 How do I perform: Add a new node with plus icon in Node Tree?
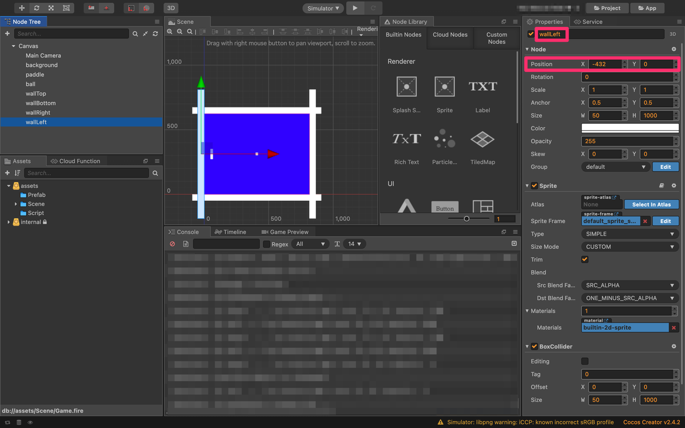coord(7,34)
